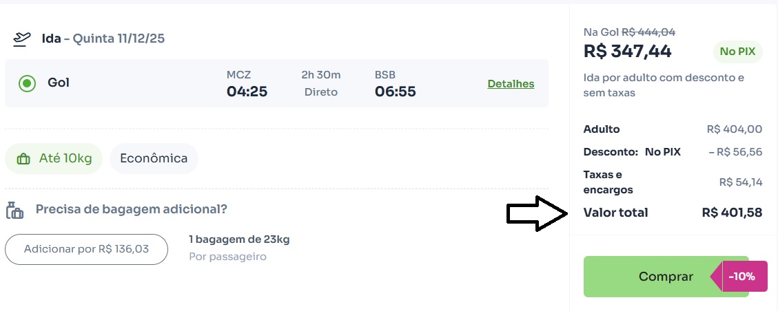
Task: Click the Econômica class chip
Action: [x=154, y=158]
